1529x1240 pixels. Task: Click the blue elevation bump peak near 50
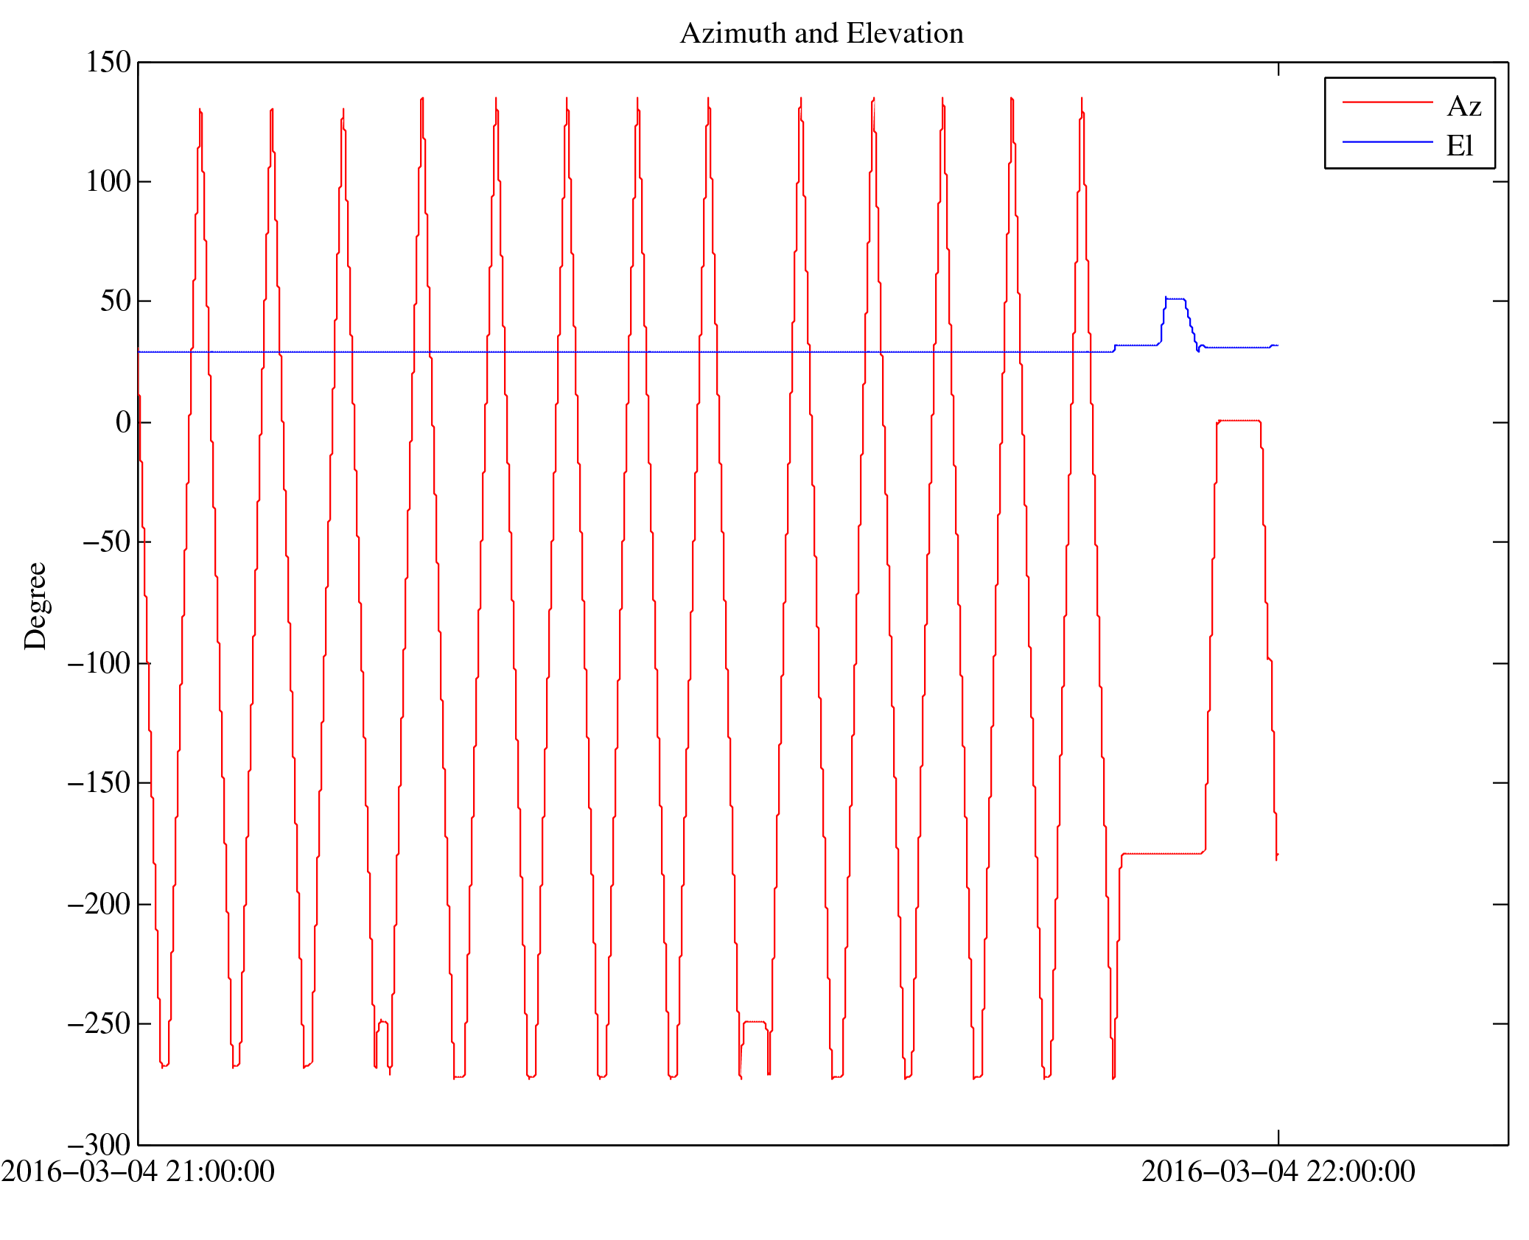pos(1175,299)
